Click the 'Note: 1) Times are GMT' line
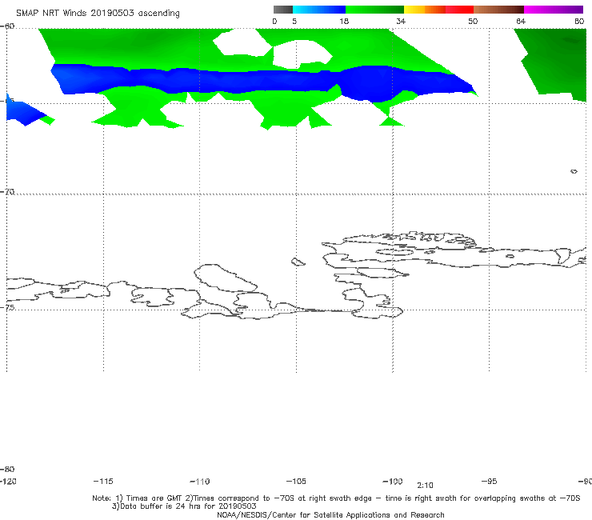 [336, 498]
